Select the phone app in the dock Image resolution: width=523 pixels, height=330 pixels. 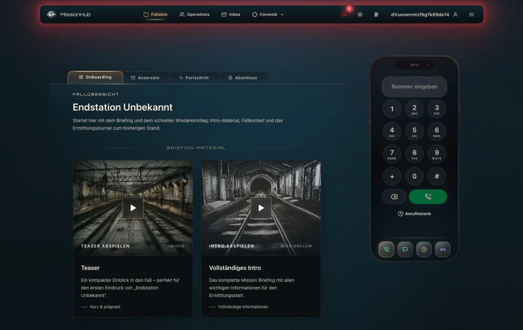coord(386,249)
